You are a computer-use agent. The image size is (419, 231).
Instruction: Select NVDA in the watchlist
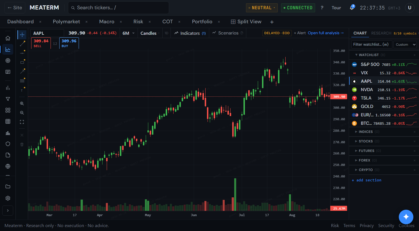[384, 90]
